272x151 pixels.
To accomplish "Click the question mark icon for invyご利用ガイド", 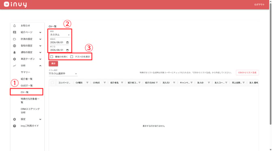I will tap(15, 126).
